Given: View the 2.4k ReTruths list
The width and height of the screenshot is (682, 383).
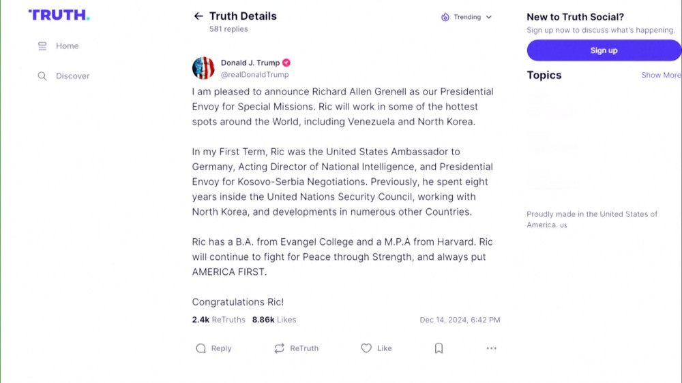Looking at the screenshot, I should (218, 320).
